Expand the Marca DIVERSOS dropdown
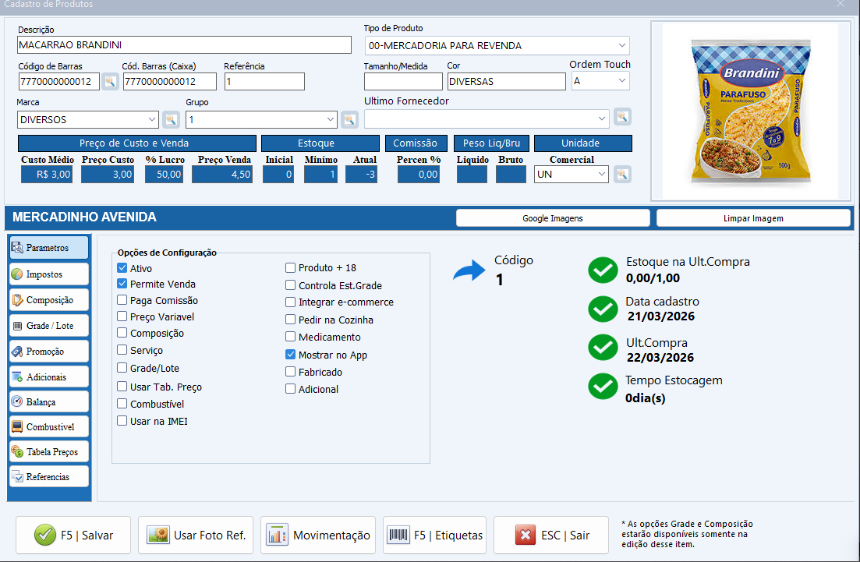 tap(152, 119)
